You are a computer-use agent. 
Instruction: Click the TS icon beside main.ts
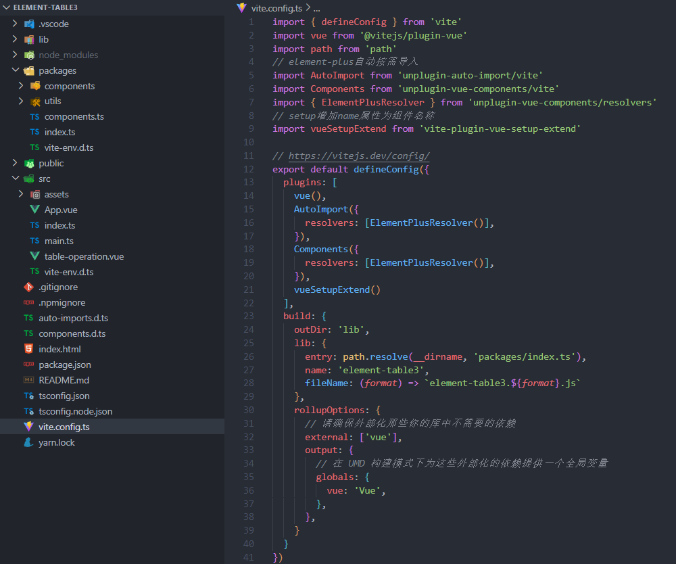(x=35, y=241)
